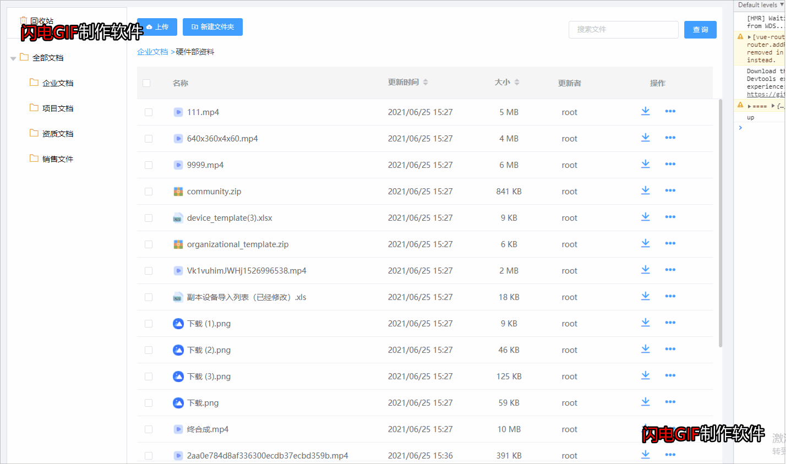
Task: Open 企业文档 folder in sidebar
Action: [58, 83]
